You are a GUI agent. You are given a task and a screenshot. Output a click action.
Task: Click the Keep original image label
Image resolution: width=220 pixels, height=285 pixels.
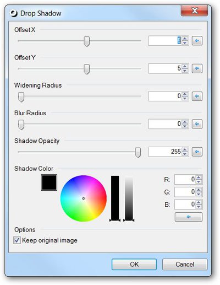coord(50,240)
